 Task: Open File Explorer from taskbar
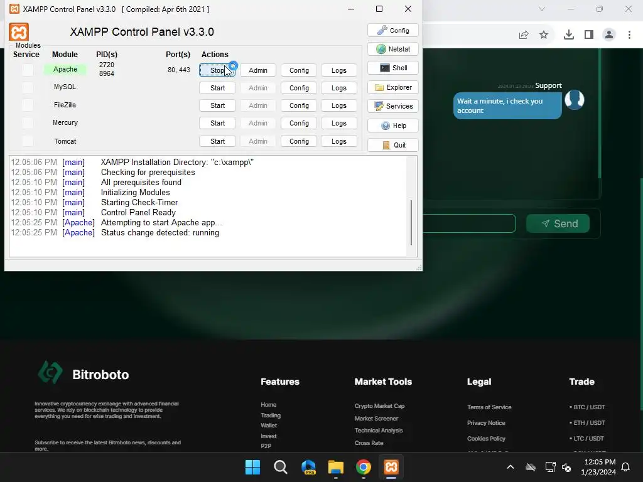pyautogui.click(x=335, y=467)
